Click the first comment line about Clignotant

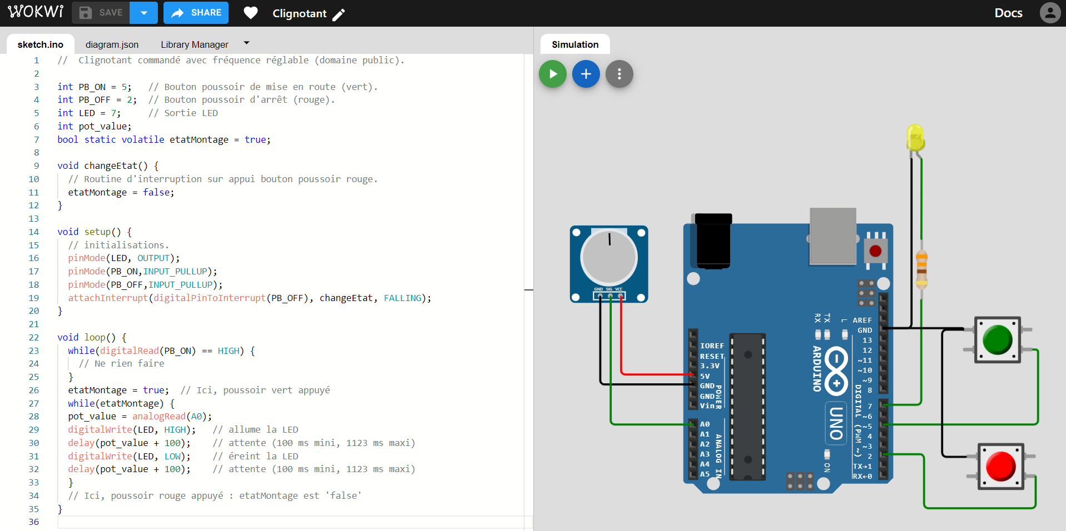(x=231, y=60)
